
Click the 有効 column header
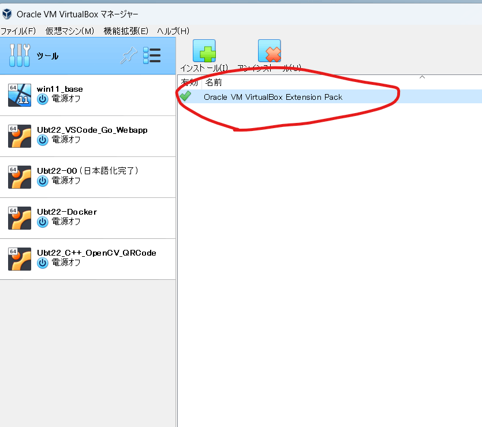(189, 83)
